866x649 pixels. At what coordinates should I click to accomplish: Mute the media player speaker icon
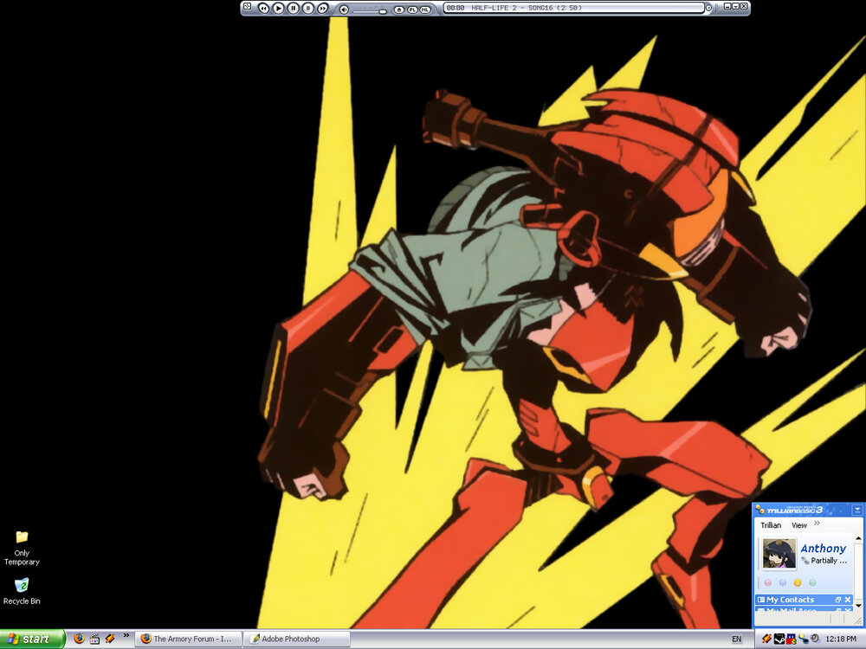(x=344, y=9)
